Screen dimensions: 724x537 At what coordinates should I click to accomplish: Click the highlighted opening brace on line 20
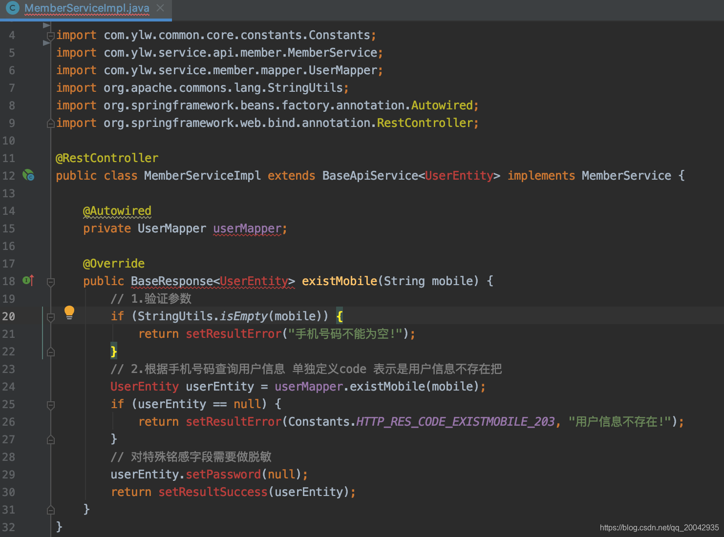coord(340,316)
